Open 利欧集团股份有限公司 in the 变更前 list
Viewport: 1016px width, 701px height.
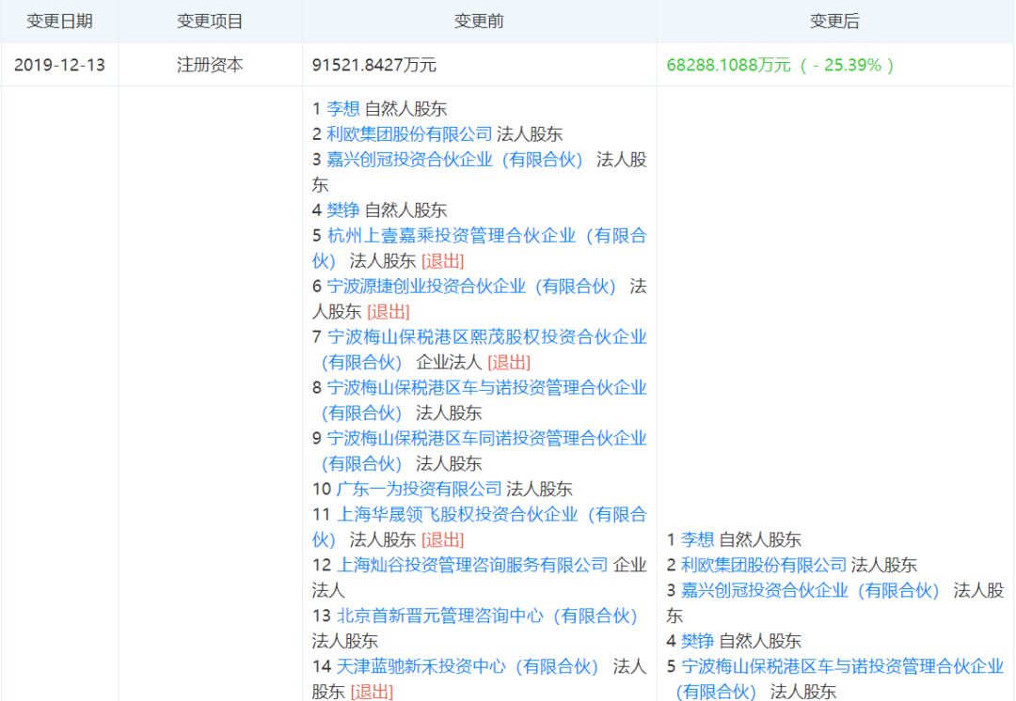(409, 134)
